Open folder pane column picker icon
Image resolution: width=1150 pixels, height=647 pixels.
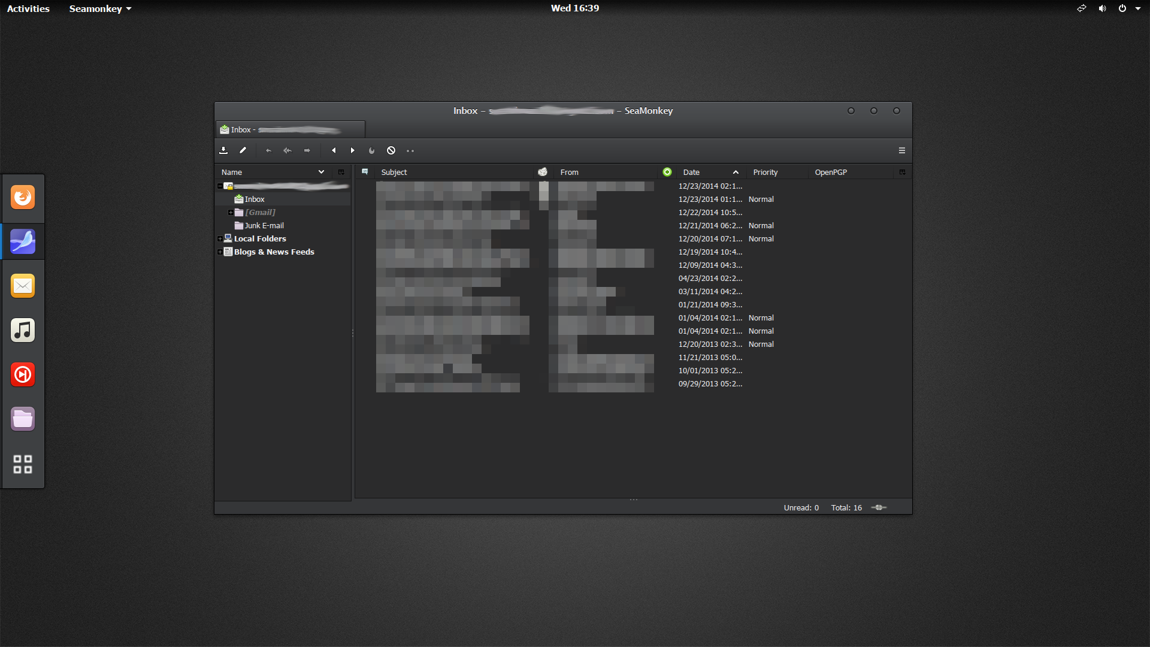[x=341, y=172]
